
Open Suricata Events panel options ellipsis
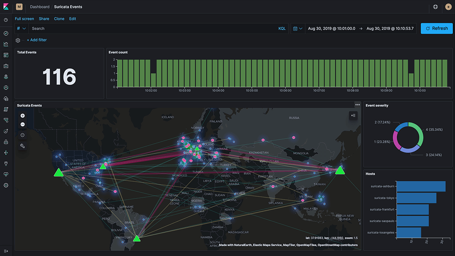coord(358,105)
